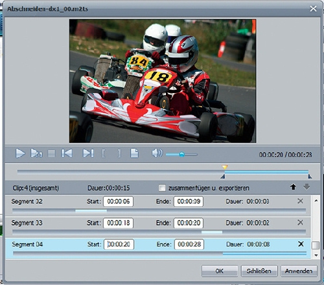Adjust the volume slider handle
324x285 pixels.
[182, 154]
